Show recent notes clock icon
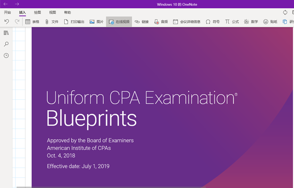This screenshot has width=294, height=188. pos(6,55)
